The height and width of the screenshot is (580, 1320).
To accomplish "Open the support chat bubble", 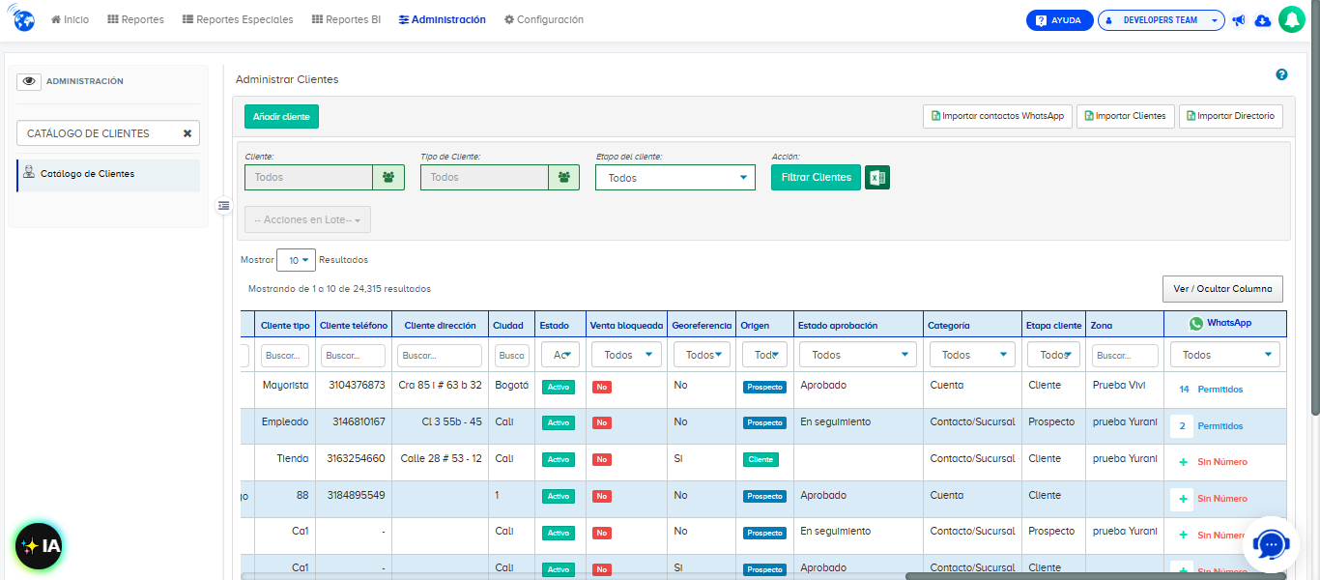I will tap(1271, 545).
